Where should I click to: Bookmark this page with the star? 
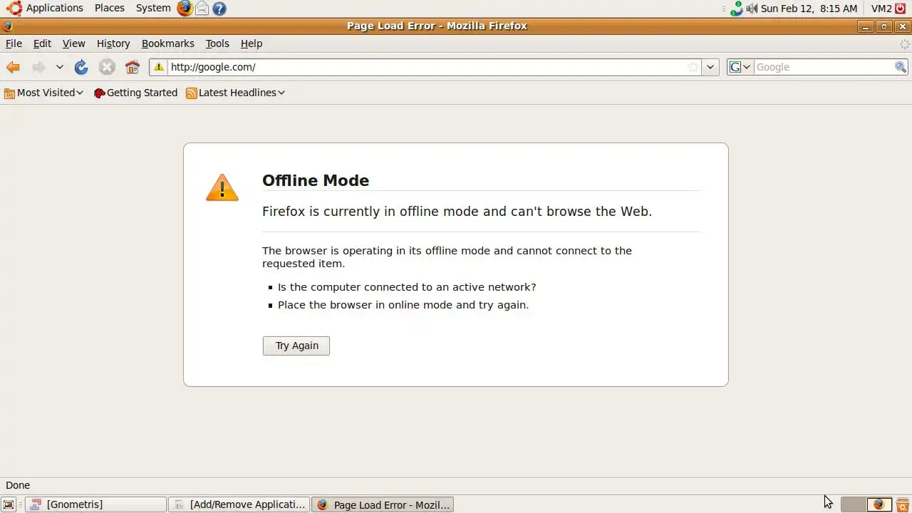pos(693,67)
